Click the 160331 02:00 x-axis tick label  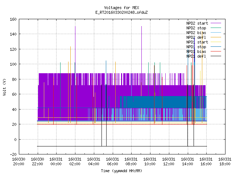point(75,162)
